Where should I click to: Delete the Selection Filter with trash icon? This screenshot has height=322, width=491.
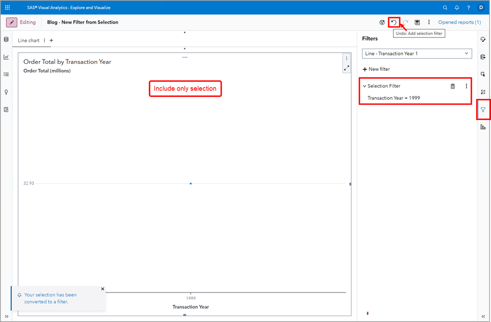453,86
